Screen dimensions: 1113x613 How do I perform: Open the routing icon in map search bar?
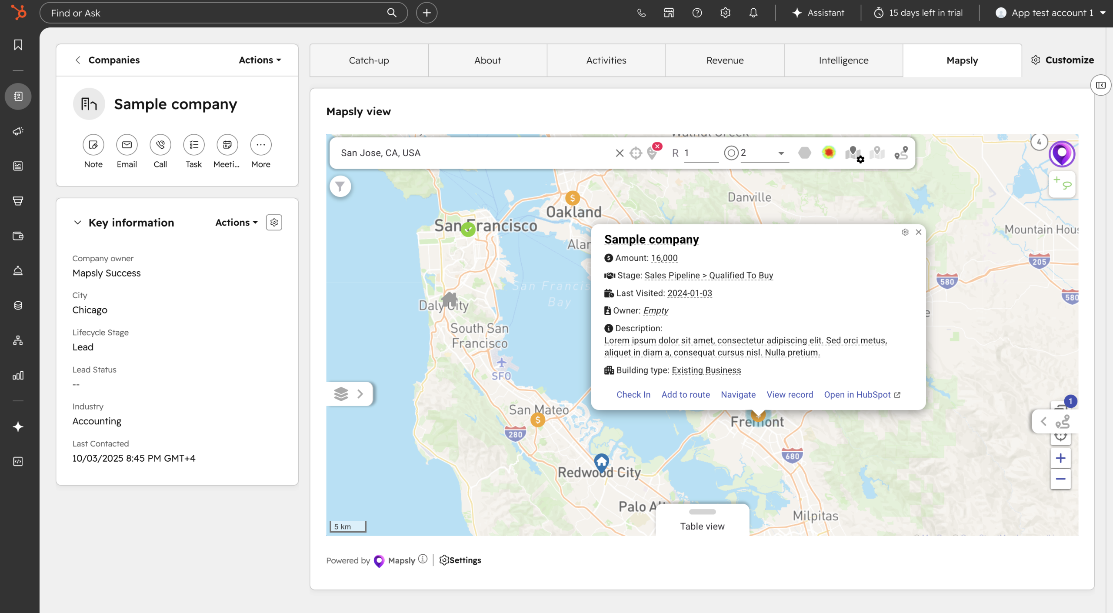pos(901,153)
